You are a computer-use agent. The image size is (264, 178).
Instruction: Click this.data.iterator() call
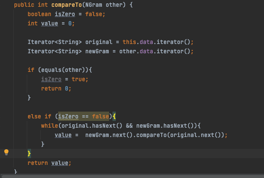(x=160, y=42)
